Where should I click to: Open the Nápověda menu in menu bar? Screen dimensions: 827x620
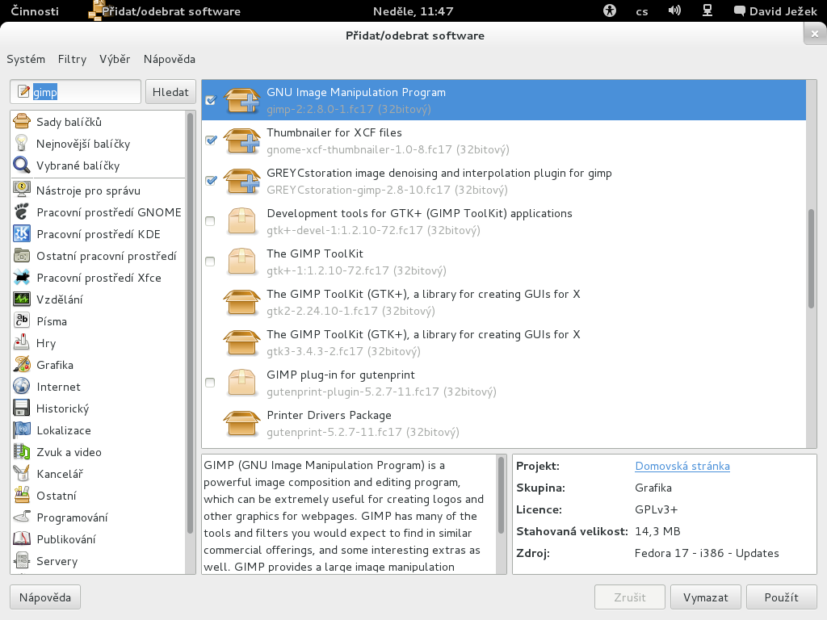coord(170,59)
